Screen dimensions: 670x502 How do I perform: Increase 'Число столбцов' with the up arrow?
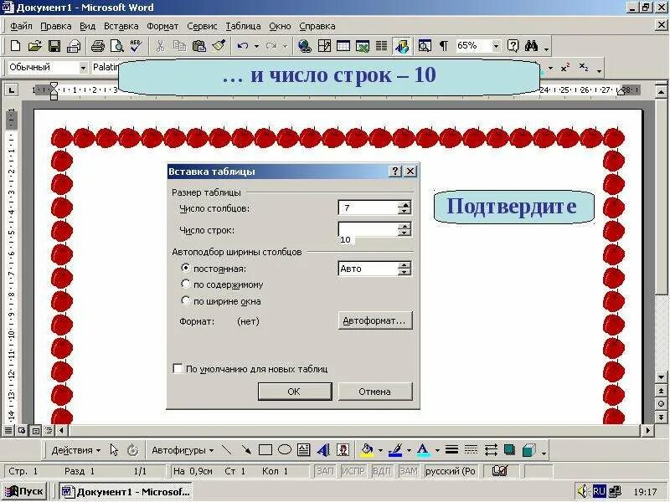tap(405, 204)
